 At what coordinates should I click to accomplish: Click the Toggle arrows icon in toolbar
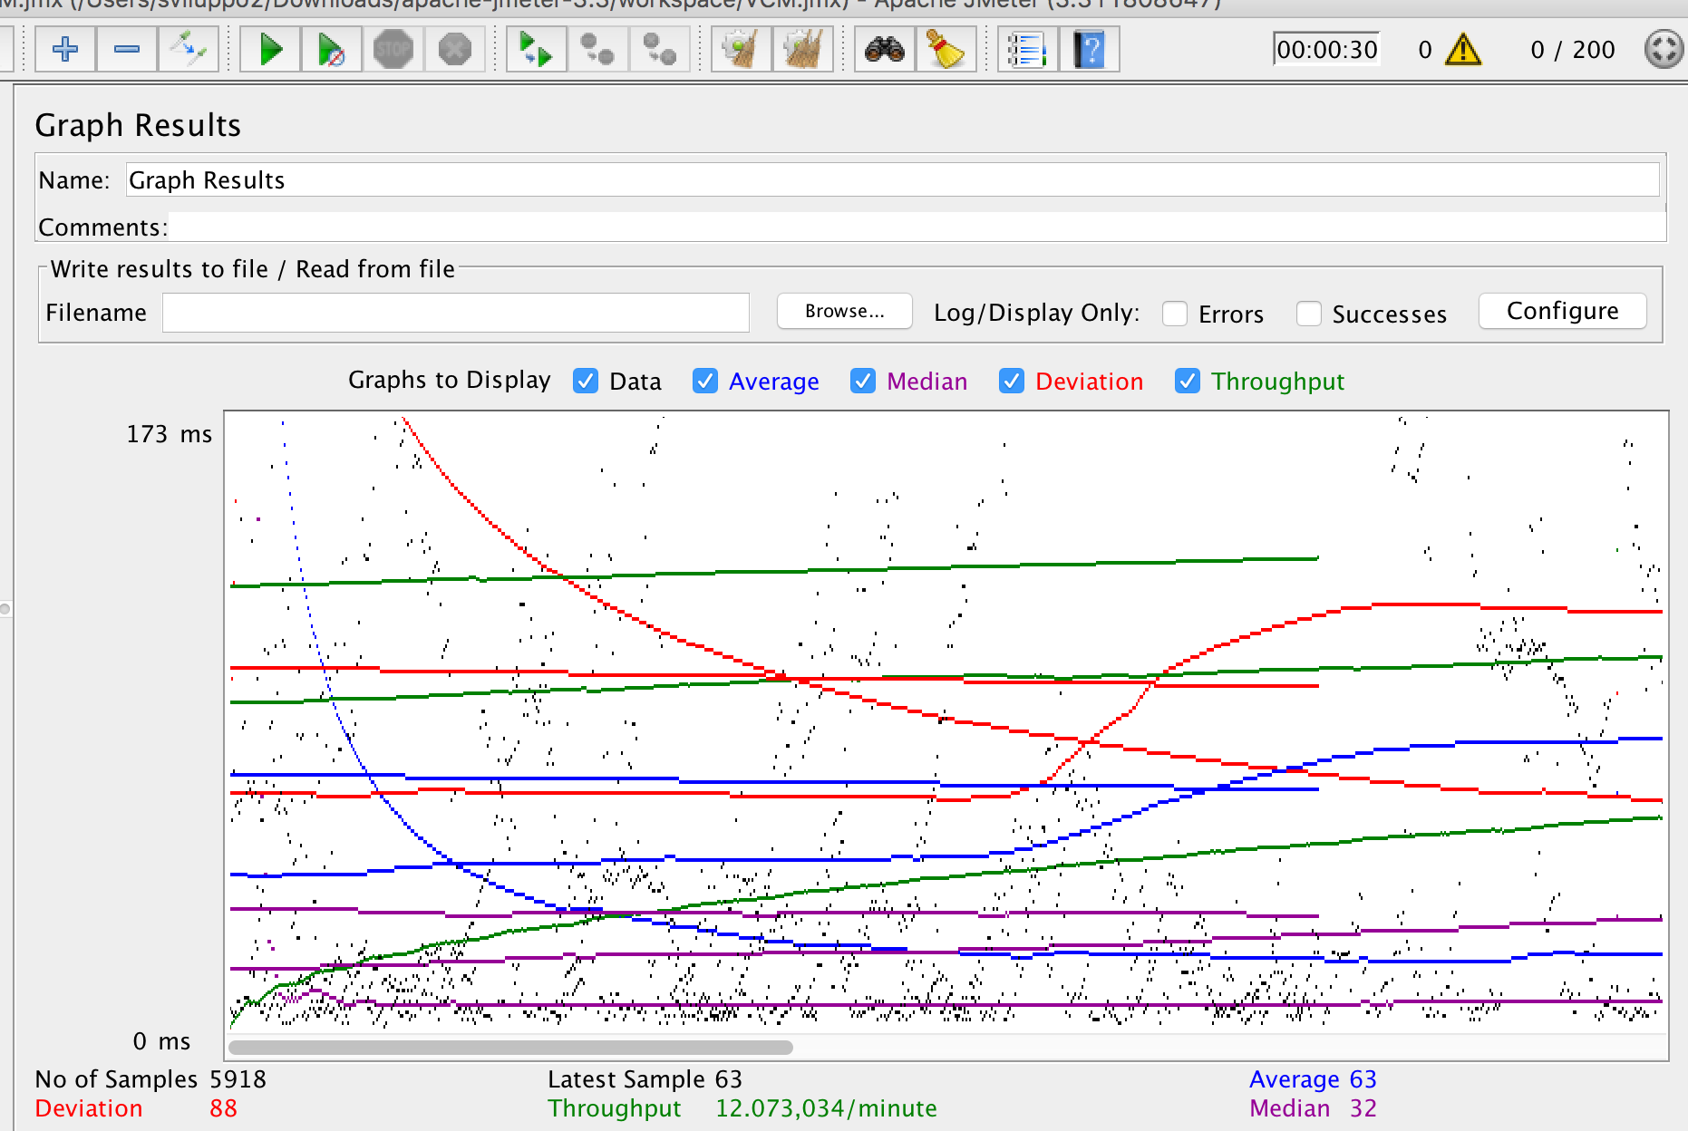(x=189, y=49)
